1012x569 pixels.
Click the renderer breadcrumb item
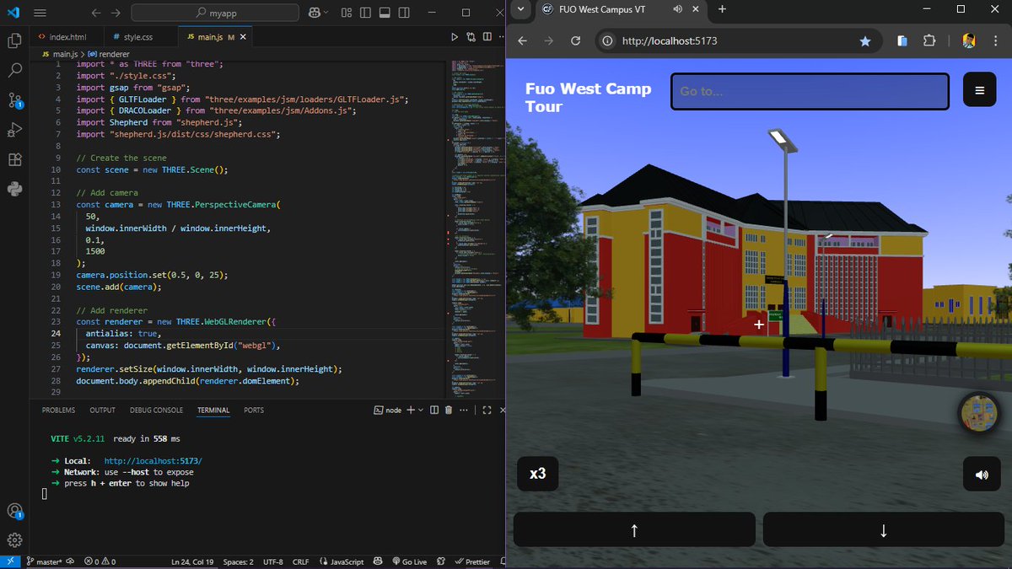click(x=109, y=53)
